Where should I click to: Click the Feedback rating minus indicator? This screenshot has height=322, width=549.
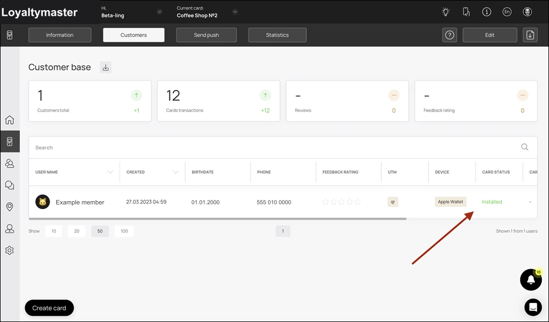click(523, 95)
